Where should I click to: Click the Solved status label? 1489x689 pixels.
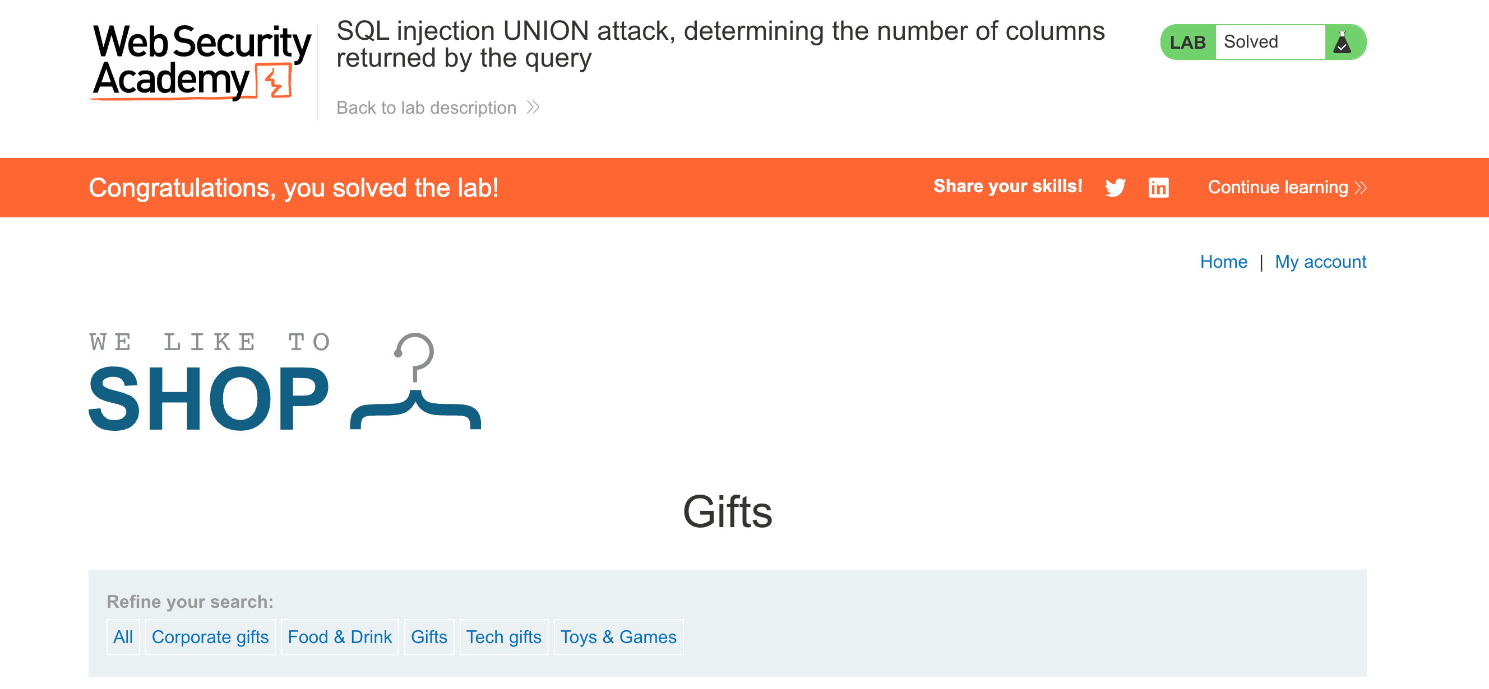(1250, 42)
